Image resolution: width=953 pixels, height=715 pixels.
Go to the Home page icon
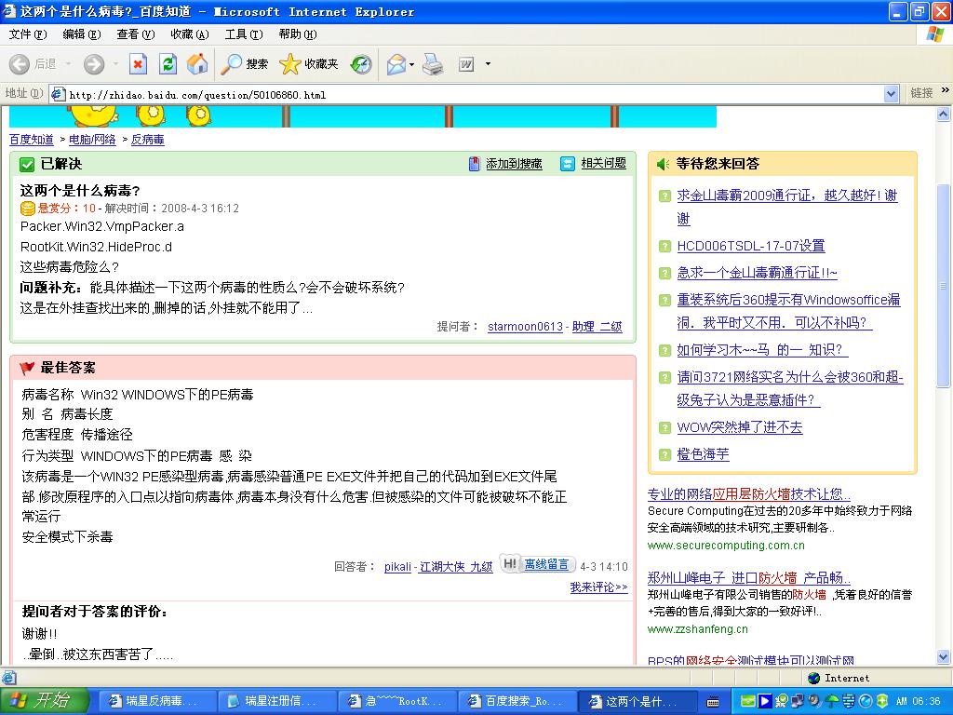pos(197,64)
